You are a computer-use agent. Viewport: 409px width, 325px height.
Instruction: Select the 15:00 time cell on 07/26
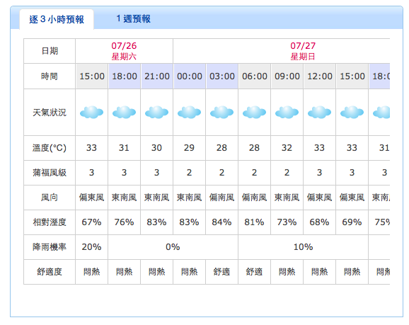pyautogui.click(x=92, y=76)
